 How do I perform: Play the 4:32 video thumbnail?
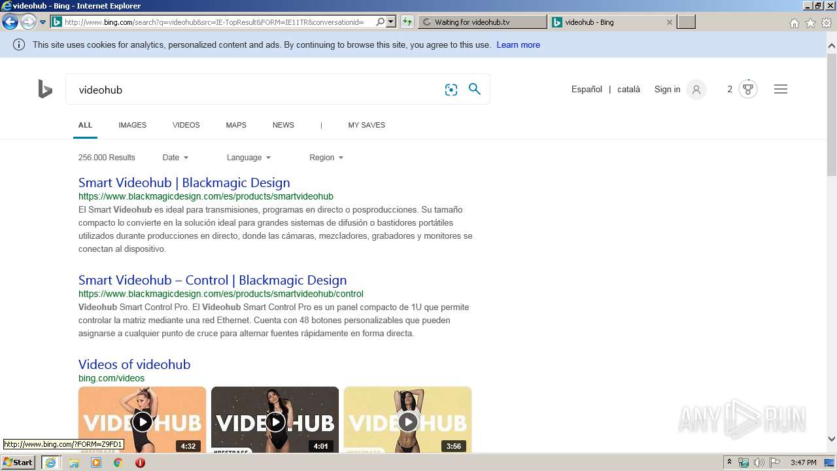pos(142,422)
